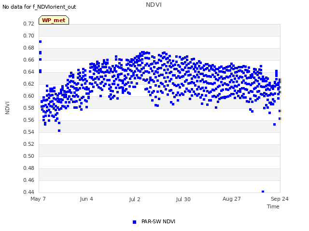Click the blue PAR-SW NDVI legend swatch
Image resolution: width=309 pixels, height=231 pixels.
[134, 222]
